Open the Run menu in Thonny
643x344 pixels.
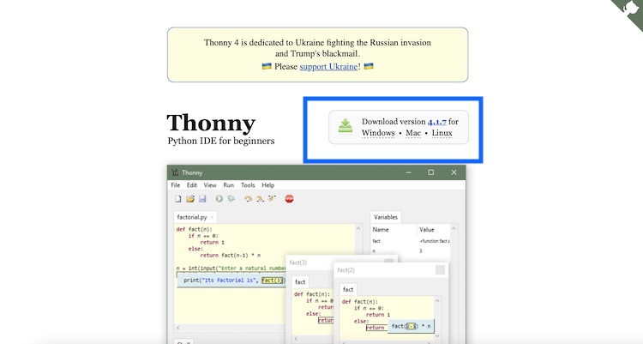(x=228, y=185)
